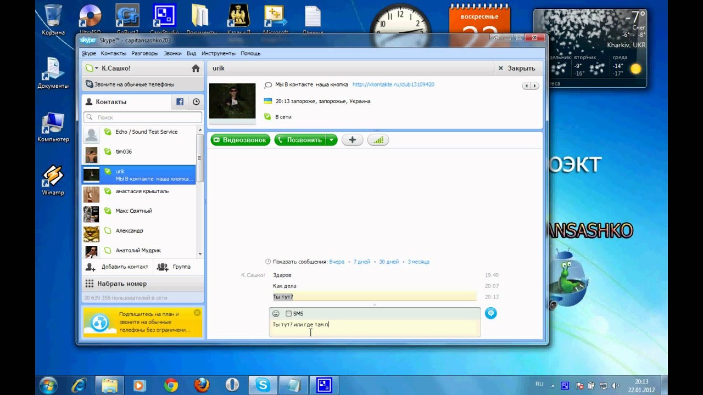This screenshot has width=703, height=395.
Task: Click Skype icon in taskbar
Action: (263, 385)
